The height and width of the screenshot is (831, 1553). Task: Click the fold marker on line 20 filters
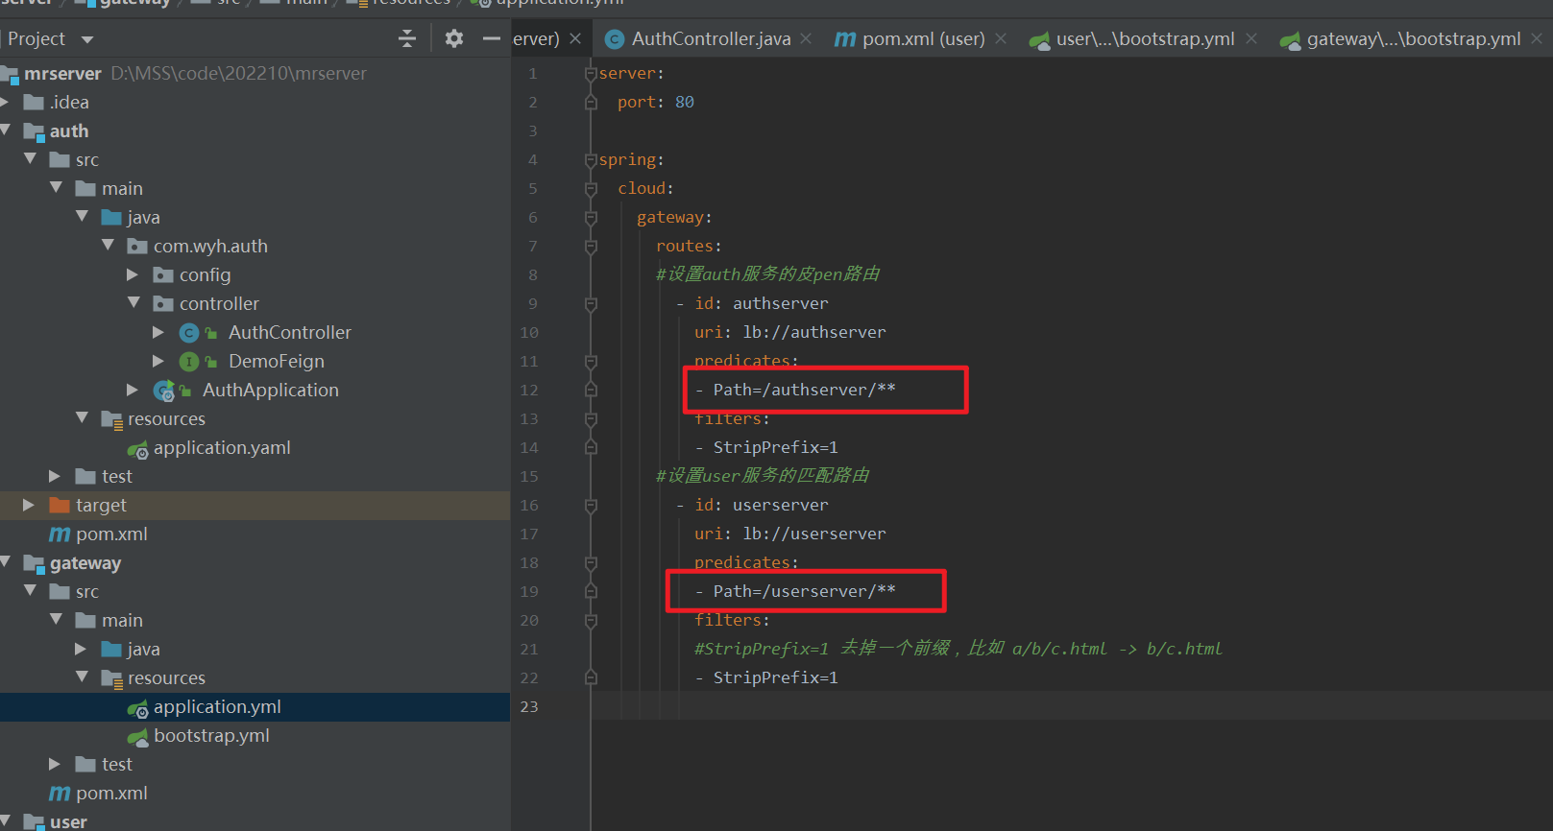tap(591, 621)
